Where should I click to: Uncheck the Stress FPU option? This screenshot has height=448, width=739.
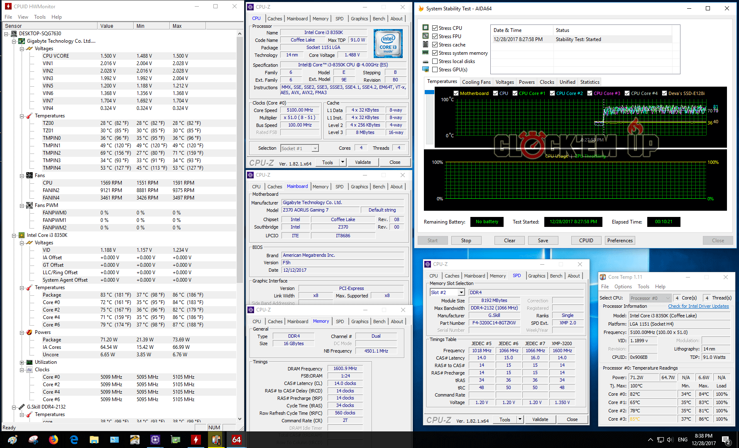tap(435, 37)
